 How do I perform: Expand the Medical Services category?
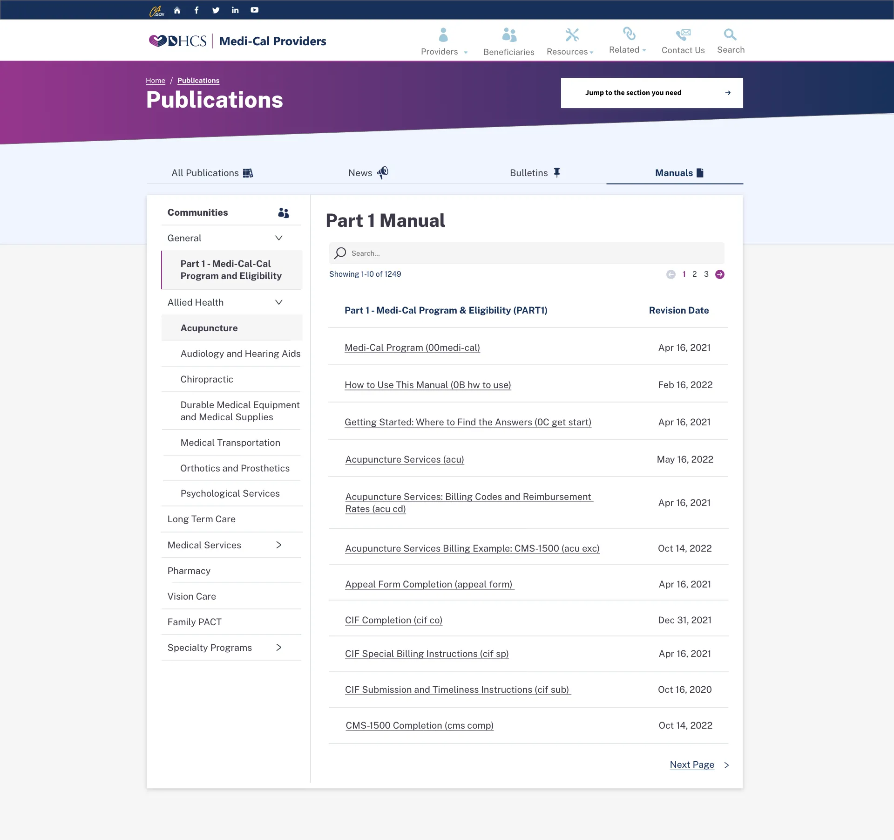click(279, 545)
